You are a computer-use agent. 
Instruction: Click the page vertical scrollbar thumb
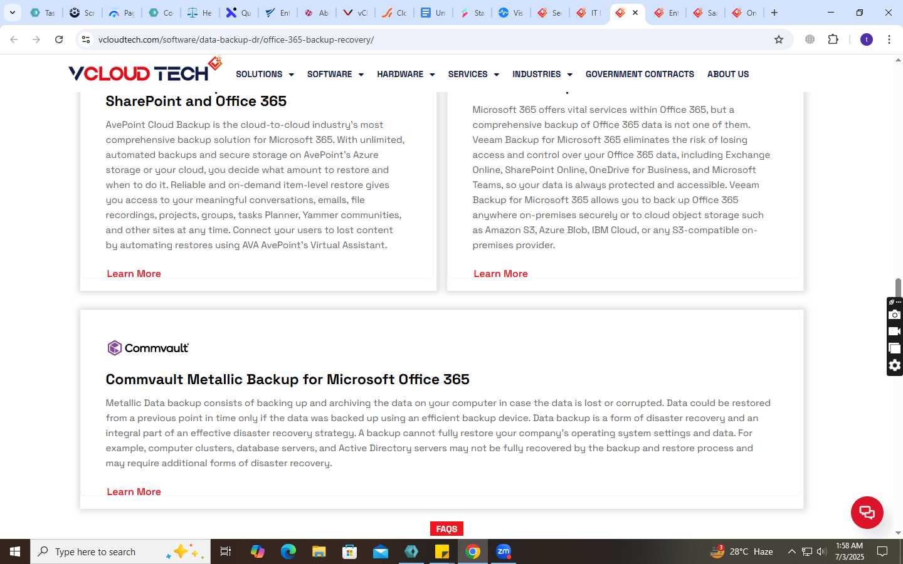tap(898, 287)
